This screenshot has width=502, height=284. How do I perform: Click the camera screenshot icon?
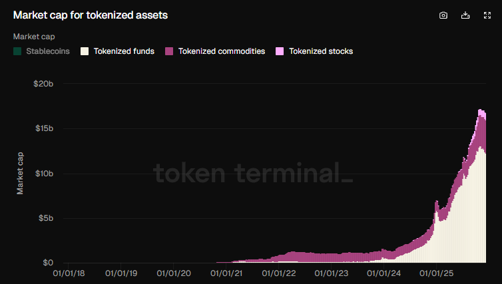pos(443,15)
